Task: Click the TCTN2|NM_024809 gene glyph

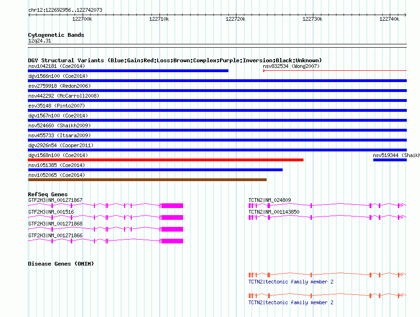Action: pos(328,205)
